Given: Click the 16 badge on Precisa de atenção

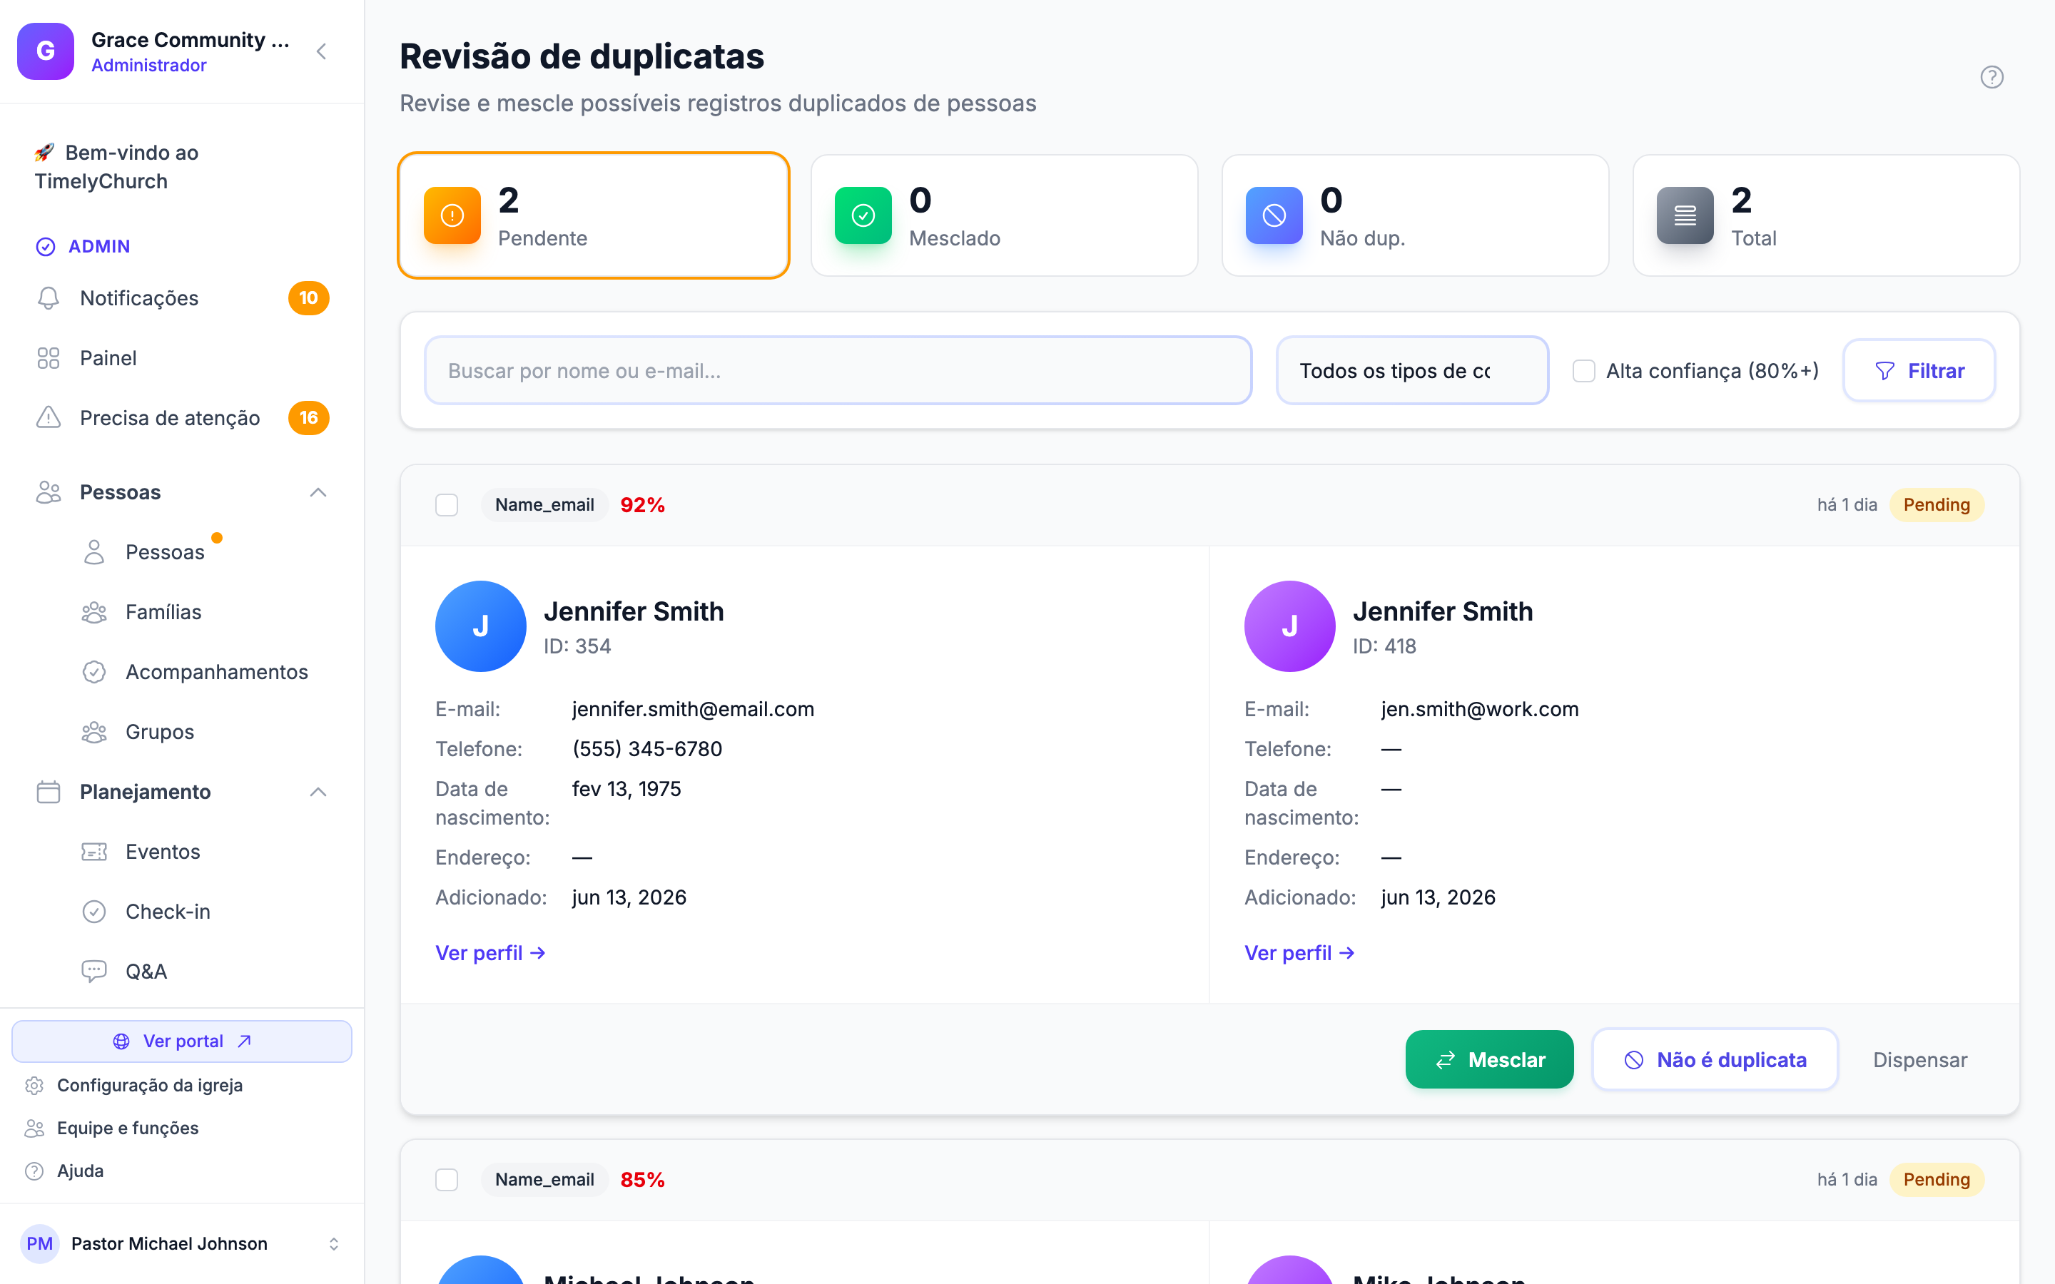Looking at the screenshot, I should click(x=308, y=418).
